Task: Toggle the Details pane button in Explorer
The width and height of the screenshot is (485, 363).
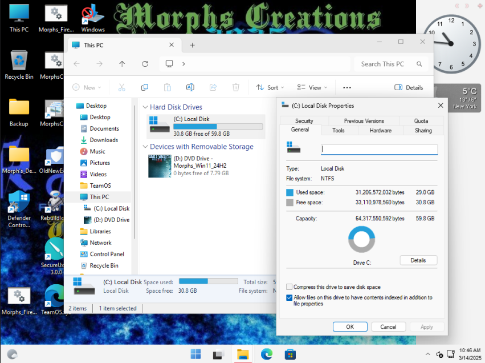Action: pyautogui.click(x=409, y=88)
